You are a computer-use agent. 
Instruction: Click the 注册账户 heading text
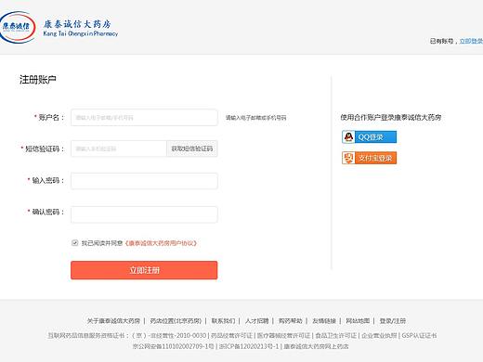point(38,80)
